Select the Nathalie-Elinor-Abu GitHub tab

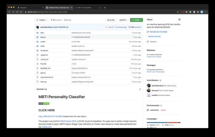pyautogui.click(x=59, y=8)
